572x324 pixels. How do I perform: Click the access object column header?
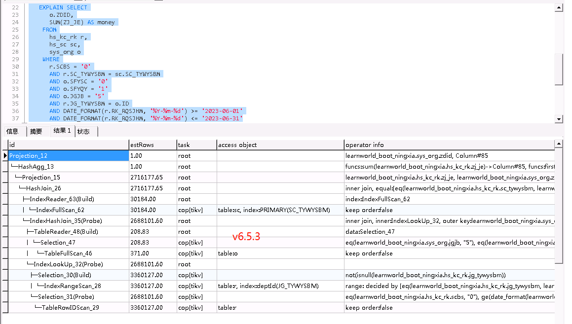pyautogui.click(x=280, y=144)
